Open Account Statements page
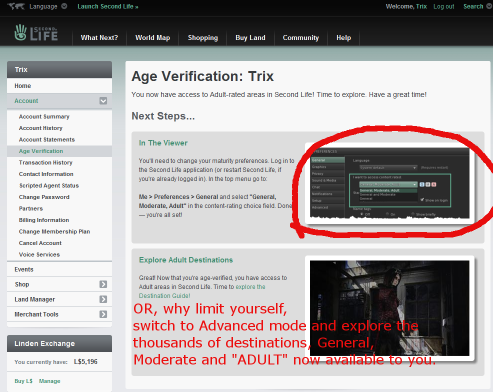The image size is (493, 392). click(47, 139)
